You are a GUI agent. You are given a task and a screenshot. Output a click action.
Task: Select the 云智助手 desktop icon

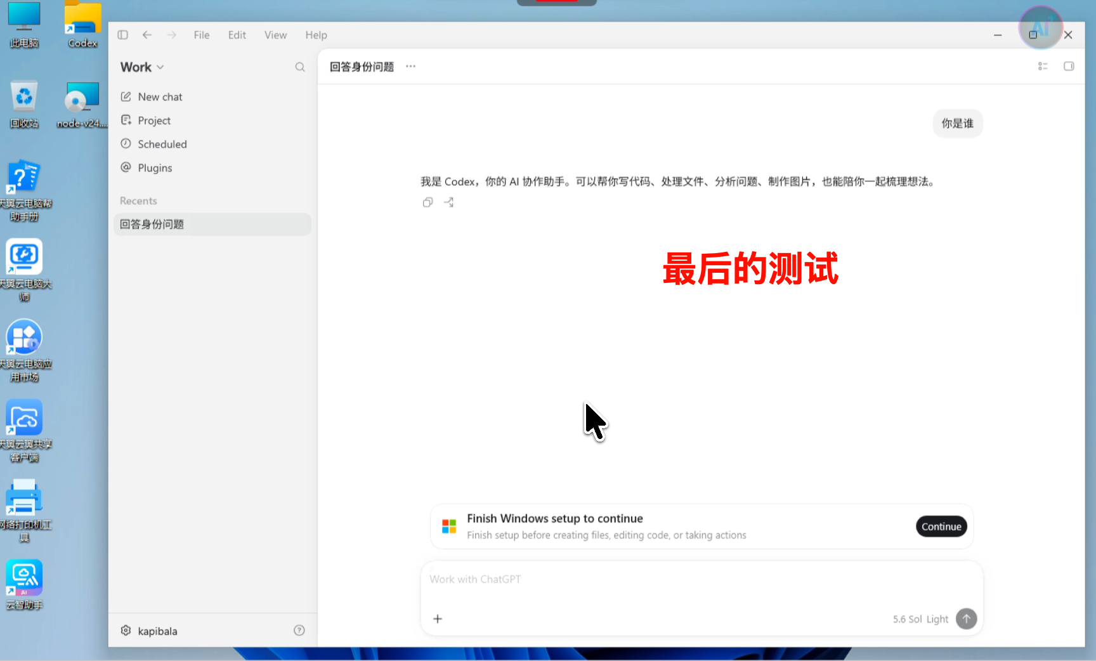[x=24, y=585]
